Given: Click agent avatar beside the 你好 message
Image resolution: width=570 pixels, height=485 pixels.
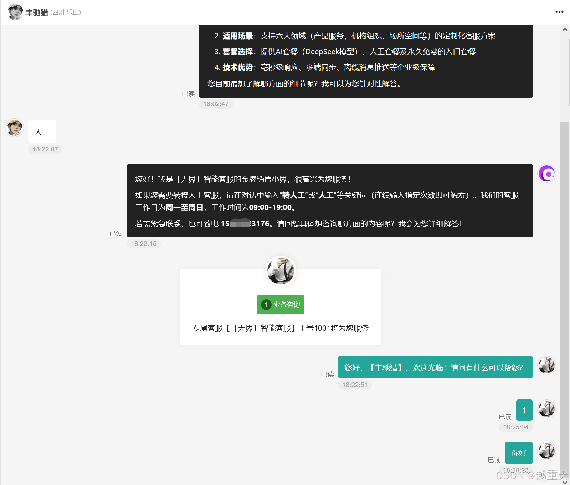Looking at the screenshot, I should (x=546, y=450).
